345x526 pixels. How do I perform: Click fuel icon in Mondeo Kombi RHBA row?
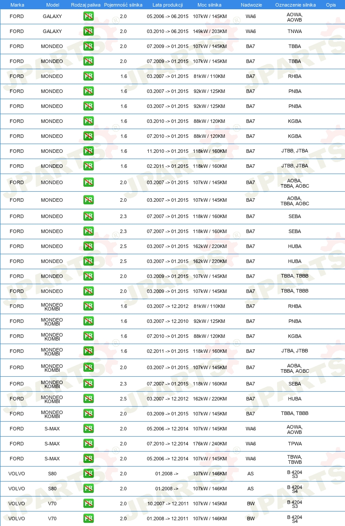[x=88, y=306]
